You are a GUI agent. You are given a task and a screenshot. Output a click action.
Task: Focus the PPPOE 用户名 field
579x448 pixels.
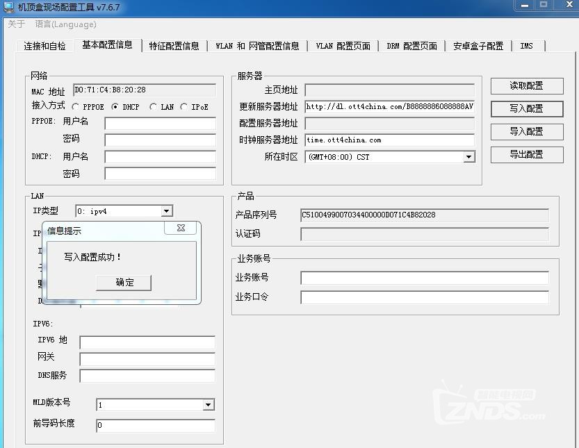click(x=161, y=123)
